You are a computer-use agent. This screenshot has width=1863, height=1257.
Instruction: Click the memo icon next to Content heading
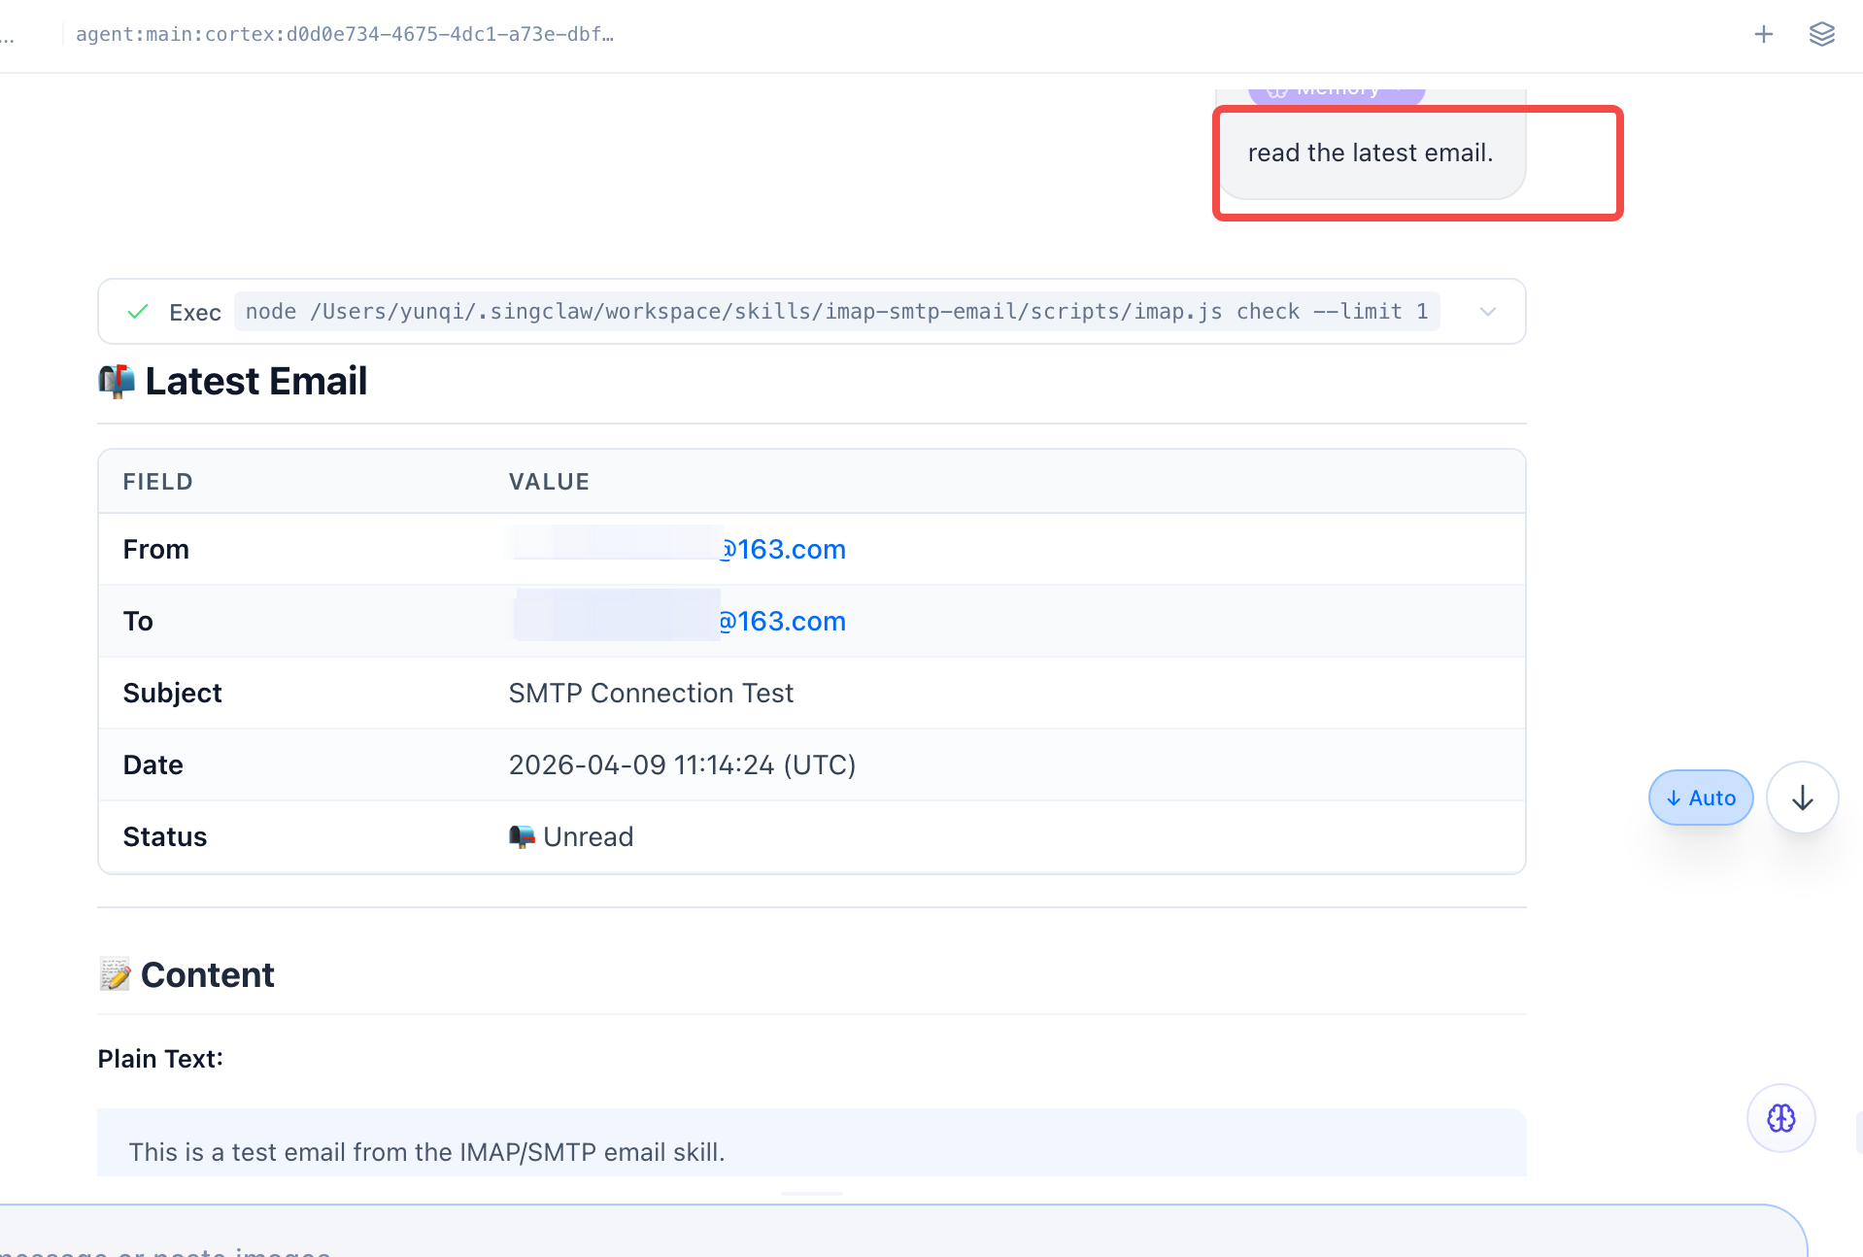(x=115, y=974)
